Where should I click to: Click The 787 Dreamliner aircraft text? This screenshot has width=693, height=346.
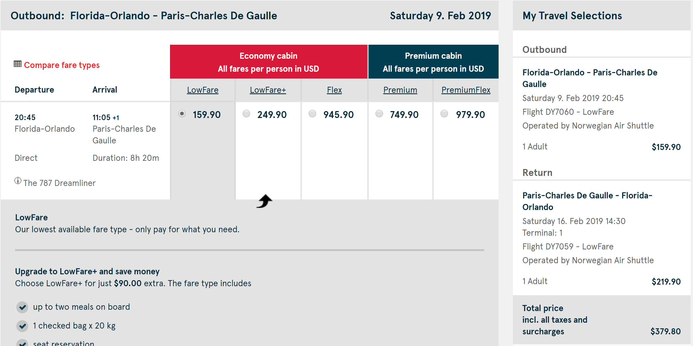[59, 183]
